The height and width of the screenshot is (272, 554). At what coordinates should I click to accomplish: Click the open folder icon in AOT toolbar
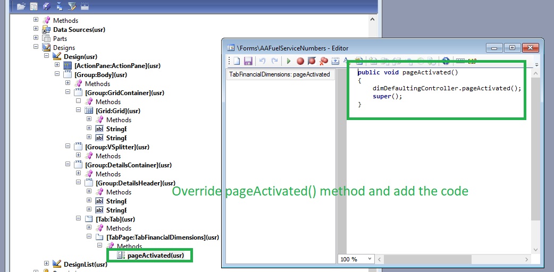coord(21,6)
